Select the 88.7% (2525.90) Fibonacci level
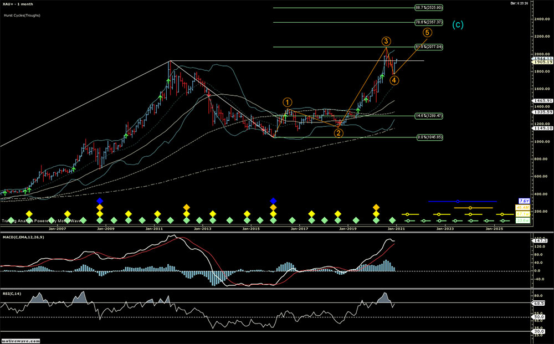The height and width of the screenshot is (344, 554). (428, 8)
